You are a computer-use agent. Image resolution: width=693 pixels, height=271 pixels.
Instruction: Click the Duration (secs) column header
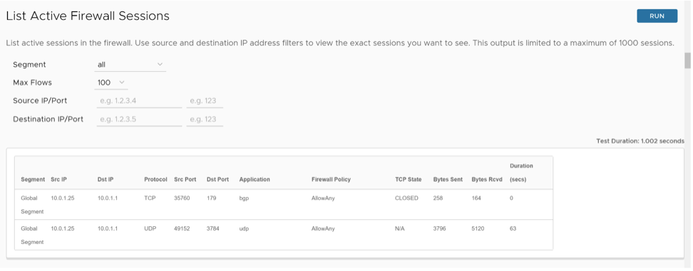[521, 173]
